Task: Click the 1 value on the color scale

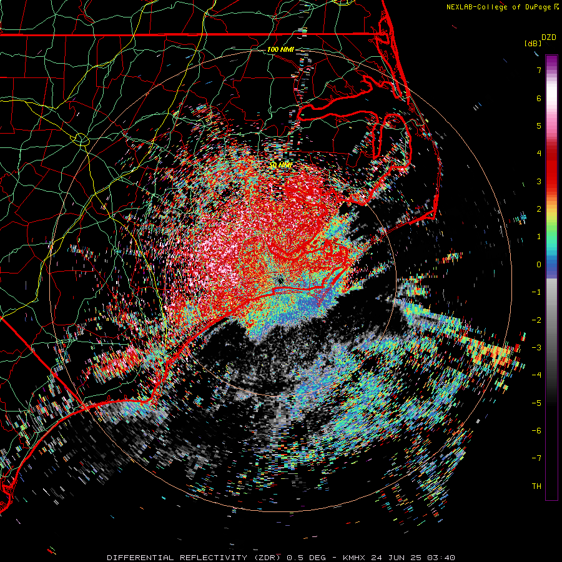Action: (x=539, y=237)
